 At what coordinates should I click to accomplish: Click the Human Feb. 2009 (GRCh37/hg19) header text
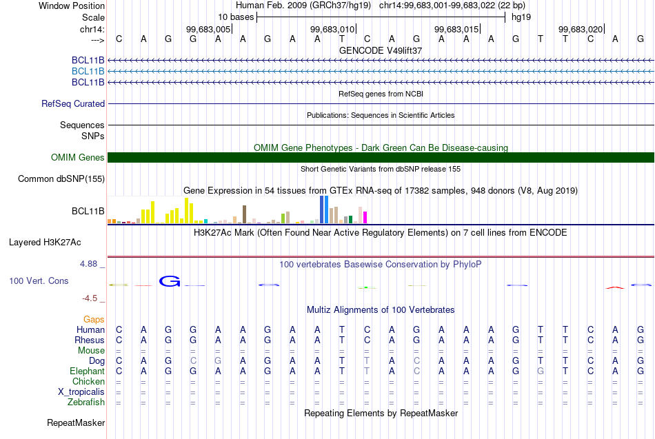(305, 6)
